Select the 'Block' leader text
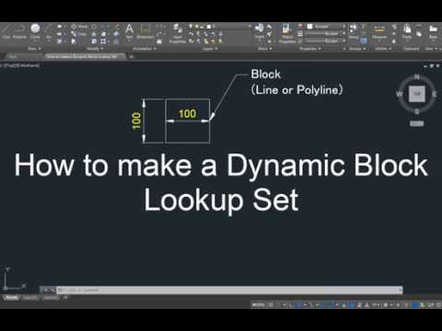Image resolution: width=442 pixels, height=331 pixels. coord(265,74)
